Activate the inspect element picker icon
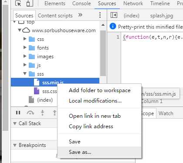183x163 pixels. tap(18, 3)
